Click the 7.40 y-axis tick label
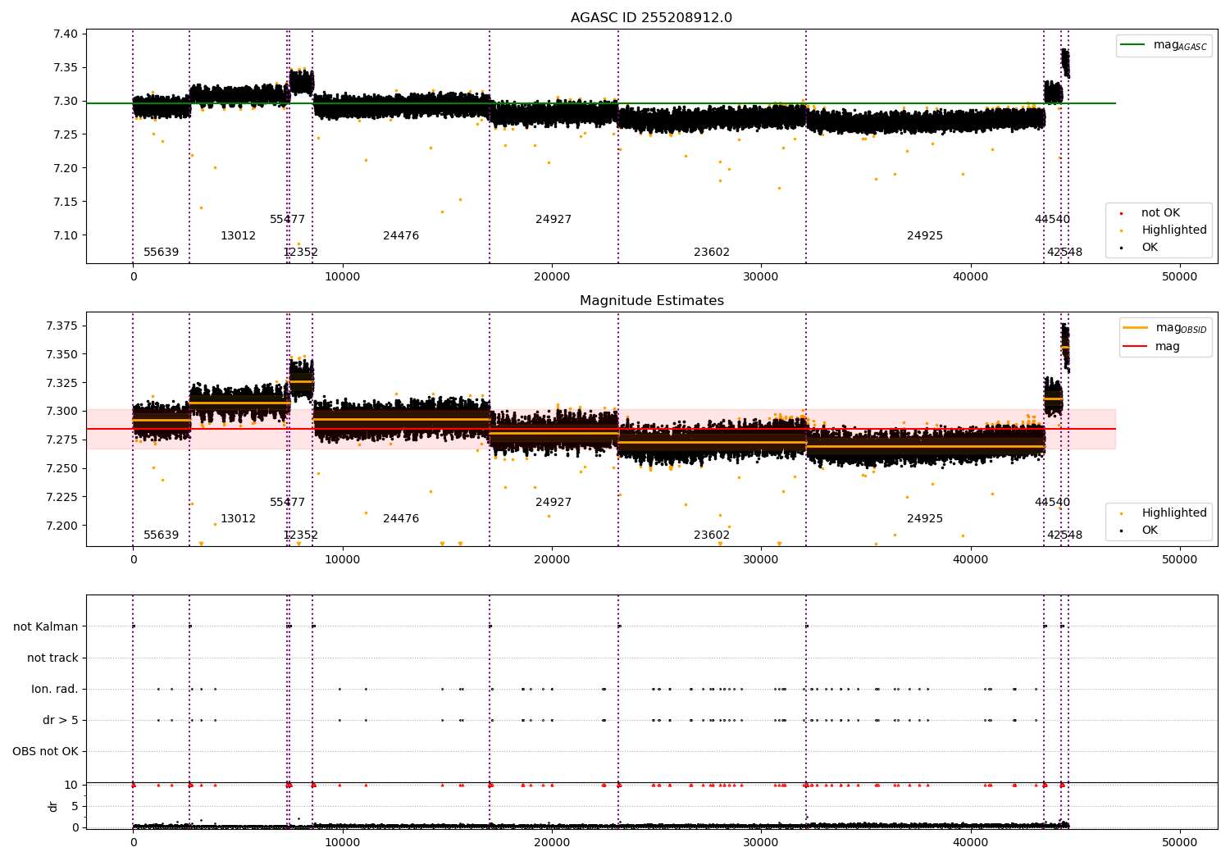 pyautogui.click(x=66, y=34)
